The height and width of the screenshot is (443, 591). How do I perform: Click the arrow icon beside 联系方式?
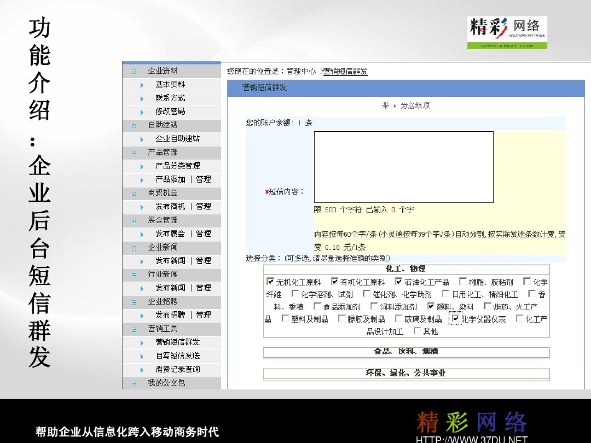pos(142,98)
